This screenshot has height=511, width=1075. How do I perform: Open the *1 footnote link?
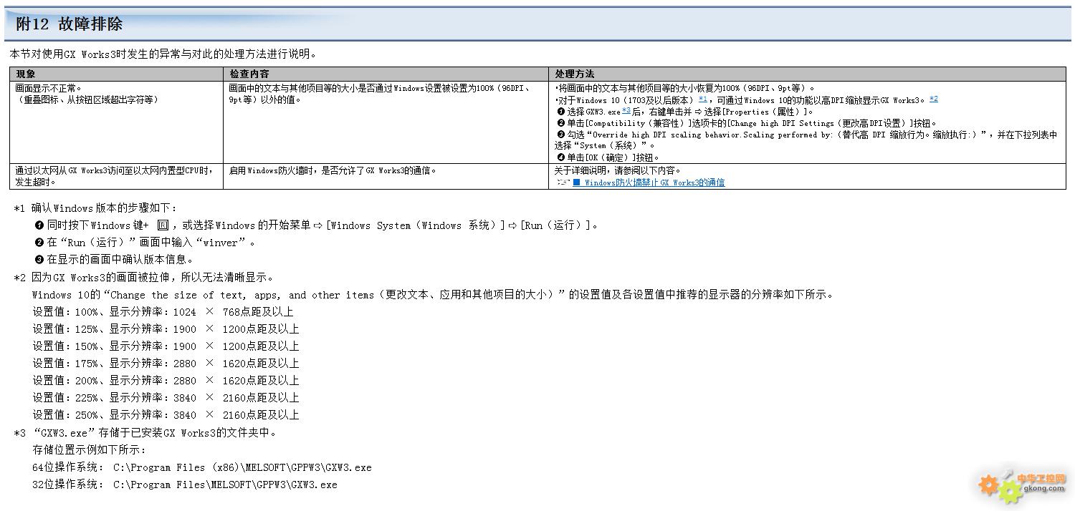coord(703,99)
